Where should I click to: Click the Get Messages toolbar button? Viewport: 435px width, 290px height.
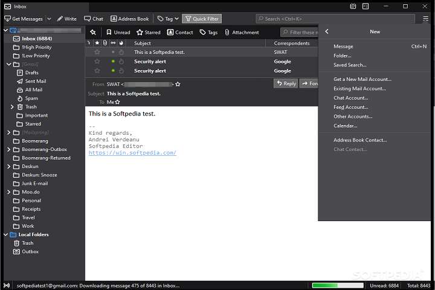(24, 19)
